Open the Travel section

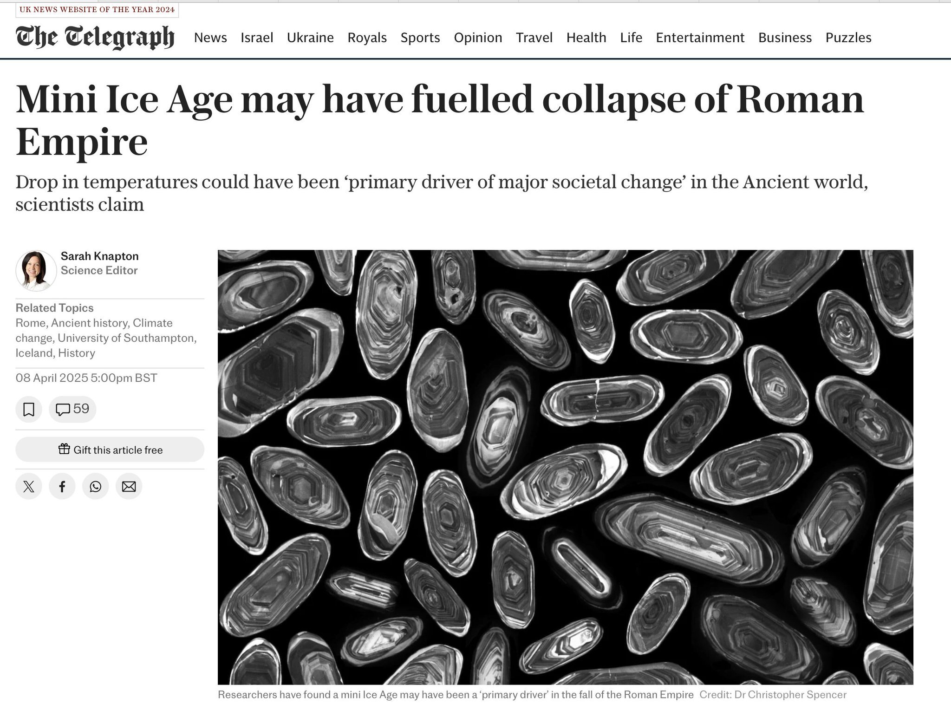pos(534,38)
